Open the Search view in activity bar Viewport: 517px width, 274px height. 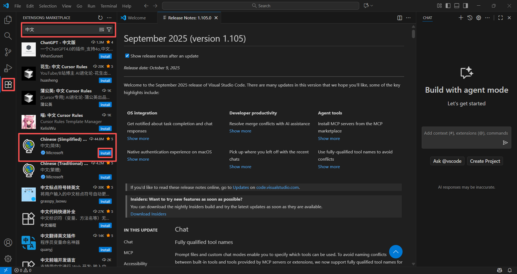pos(8,36)
